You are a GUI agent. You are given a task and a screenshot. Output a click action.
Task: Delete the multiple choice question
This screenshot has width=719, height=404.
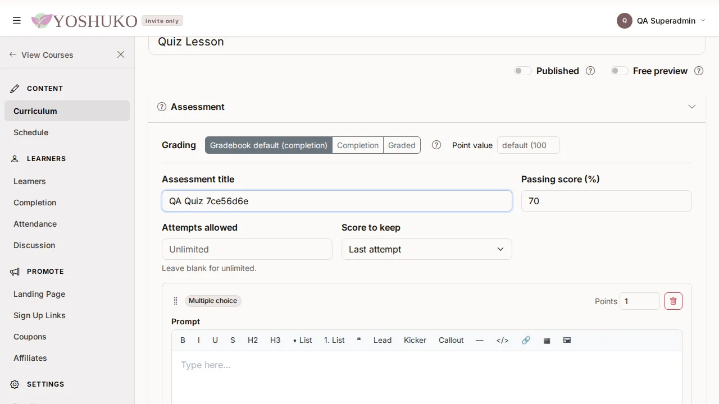click(x=674, y=301)
